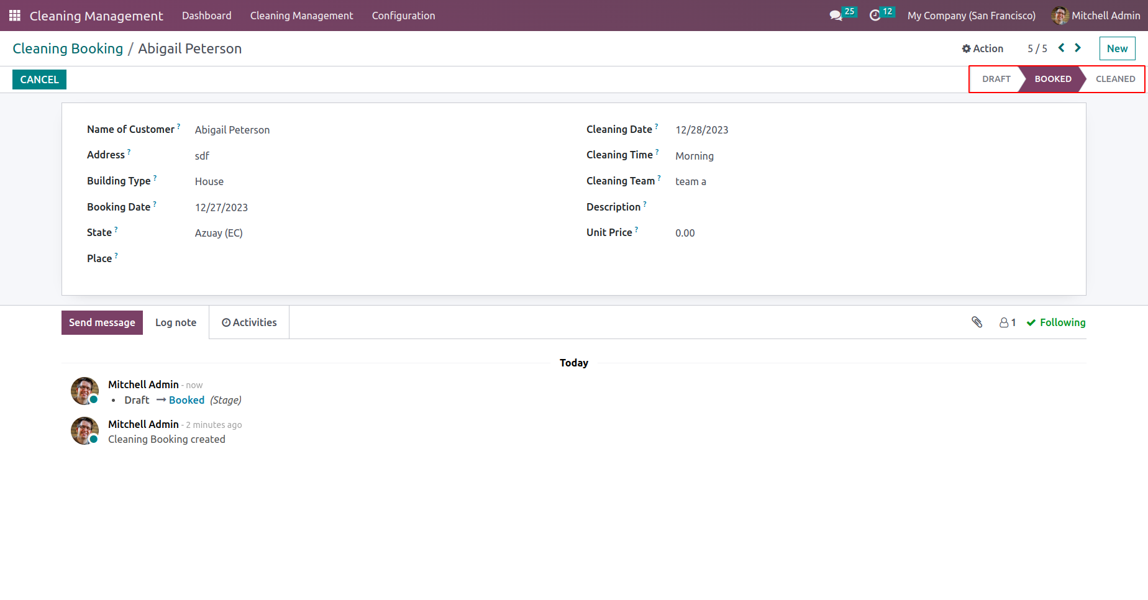Viewport: 1148px width, 600px height.
Task: Toggle the Following button
Action: coord(1056,322)
